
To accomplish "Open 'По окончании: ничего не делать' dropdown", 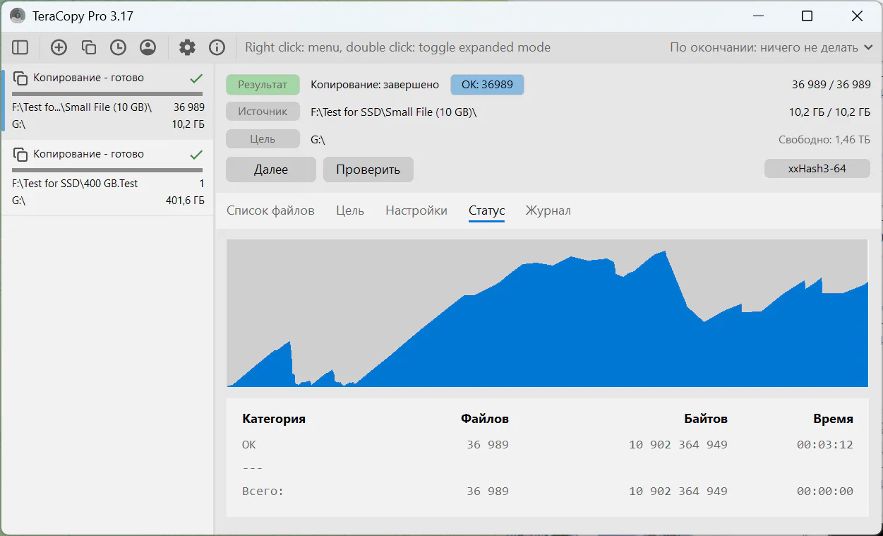I will coord(772,47).
